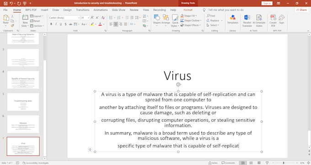Click the Share button
This screenshot has height=165, width=311.
pos(301,10)
